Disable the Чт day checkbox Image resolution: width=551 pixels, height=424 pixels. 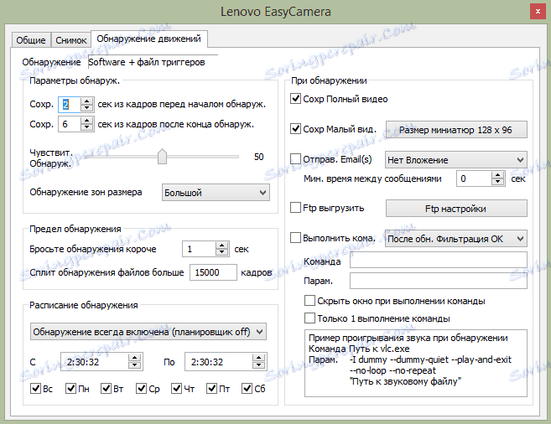pos(176,388)
